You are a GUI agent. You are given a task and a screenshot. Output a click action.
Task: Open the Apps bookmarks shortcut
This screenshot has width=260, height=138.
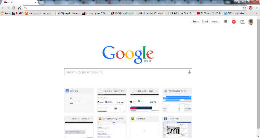pyautogui.click(x=5, y=13)
